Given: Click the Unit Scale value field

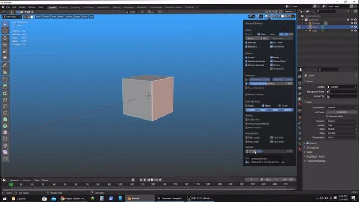Looking at the screenshot, I should 342,112.
